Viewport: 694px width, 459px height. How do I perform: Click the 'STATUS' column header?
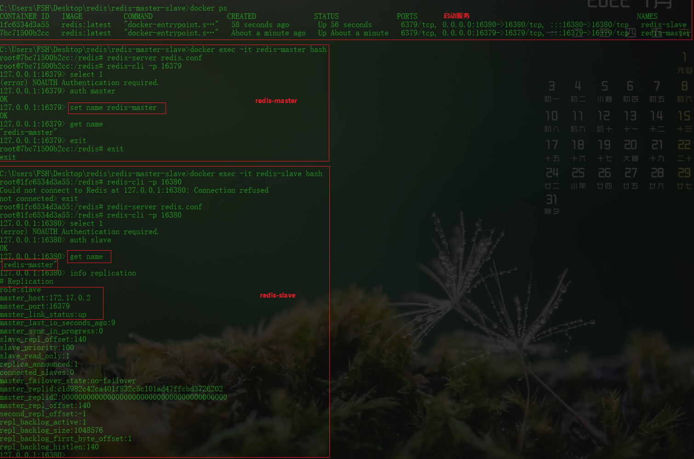(327, 16)
